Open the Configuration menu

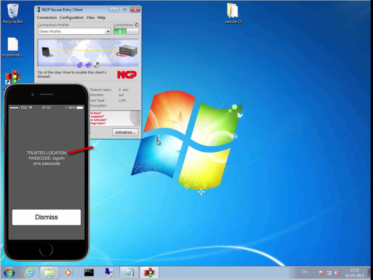[72, 17]
